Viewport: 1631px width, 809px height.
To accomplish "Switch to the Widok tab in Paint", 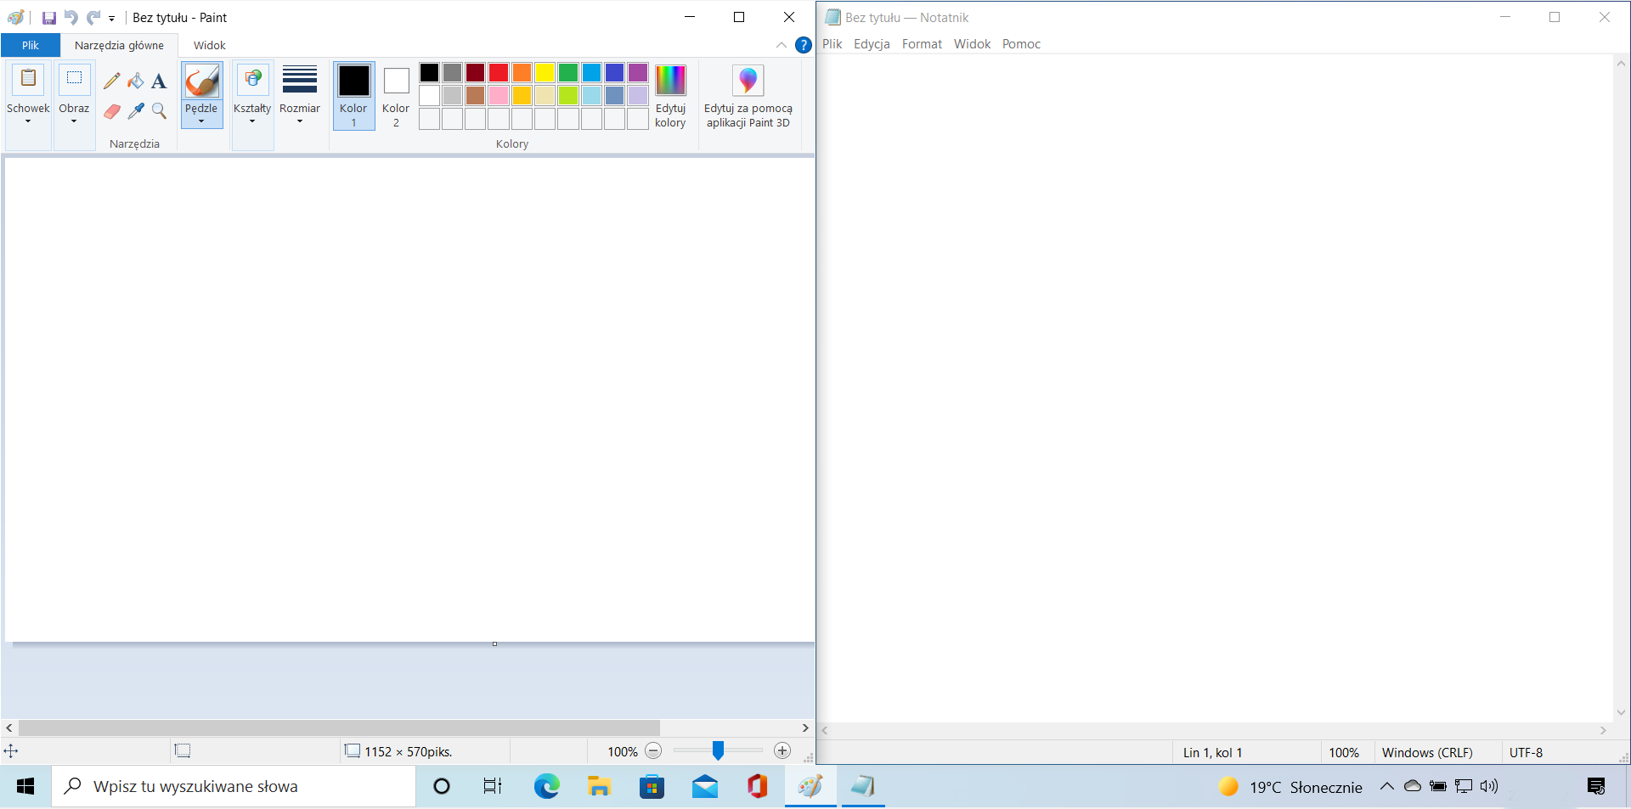I will 209,45.
